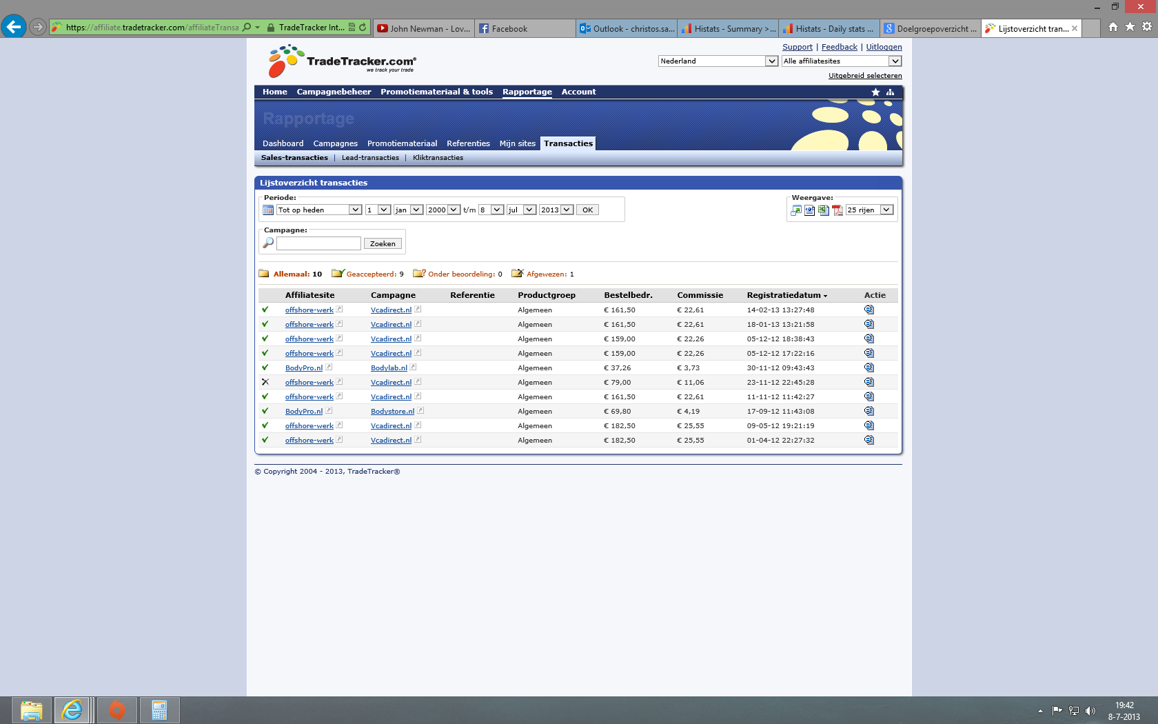
Task: Go back with the browser back arrow
Action: pos(13,27)
